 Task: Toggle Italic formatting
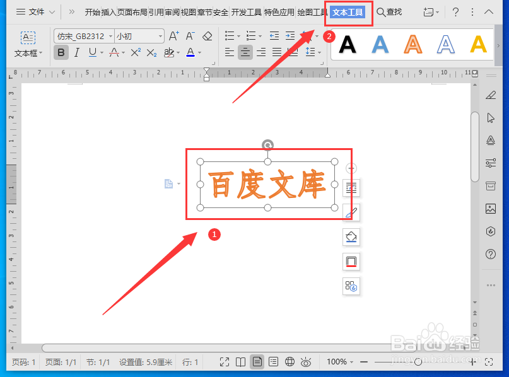76,52
